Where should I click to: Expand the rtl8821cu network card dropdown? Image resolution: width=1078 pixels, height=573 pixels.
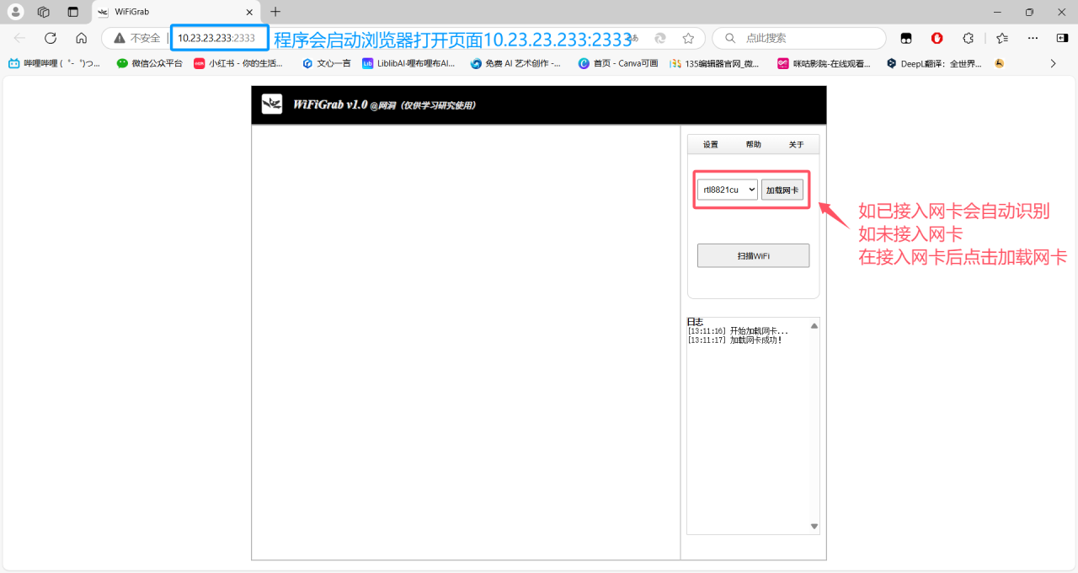coord(728,190)
